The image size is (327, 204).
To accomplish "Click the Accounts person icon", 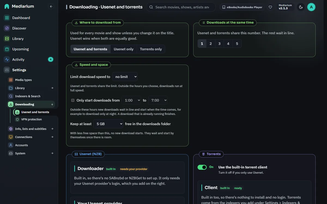I will click(11, 145).
